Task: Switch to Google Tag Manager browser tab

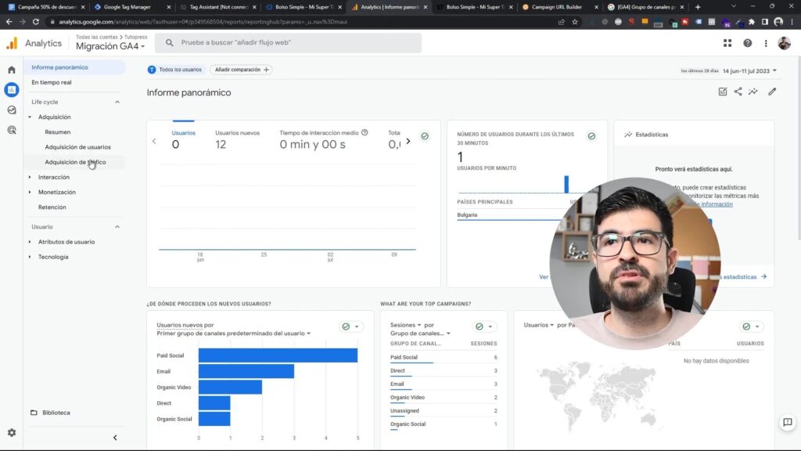Action: (131, 7)
